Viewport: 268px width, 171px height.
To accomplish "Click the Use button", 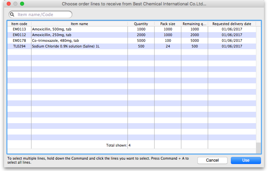I will pos(246,160).
